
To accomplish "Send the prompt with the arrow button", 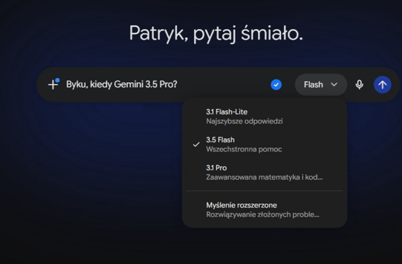I will (x=382, y=85).
